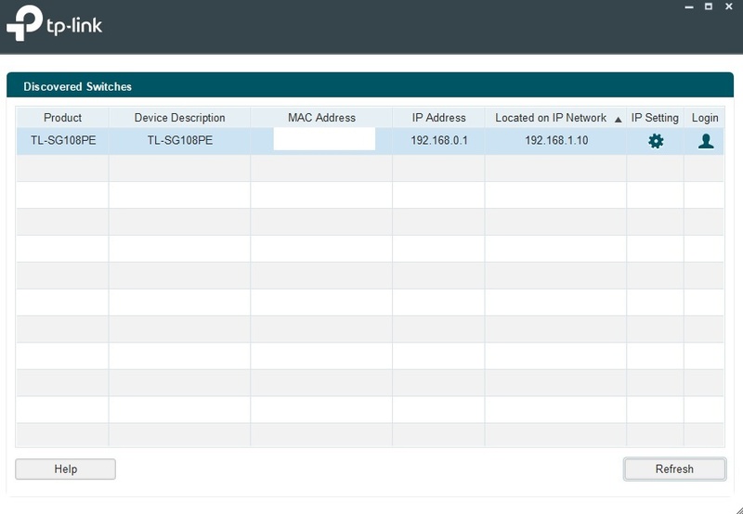Select the 192.168.0.1 IP address cell

pyautogui.click(x=438, y=141)
